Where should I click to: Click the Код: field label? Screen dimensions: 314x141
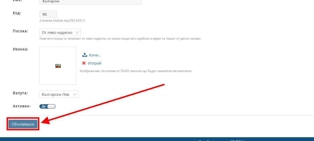(x=17, y=13)
